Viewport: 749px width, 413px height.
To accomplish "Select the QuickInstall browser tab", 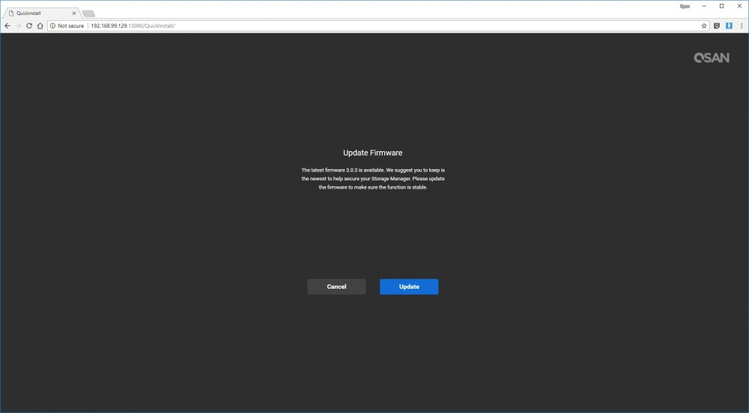I will [40, 13].
